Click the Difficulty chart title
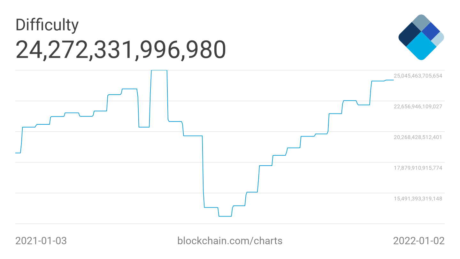Viewport: 460px width, 259px height. pos(47,25)
